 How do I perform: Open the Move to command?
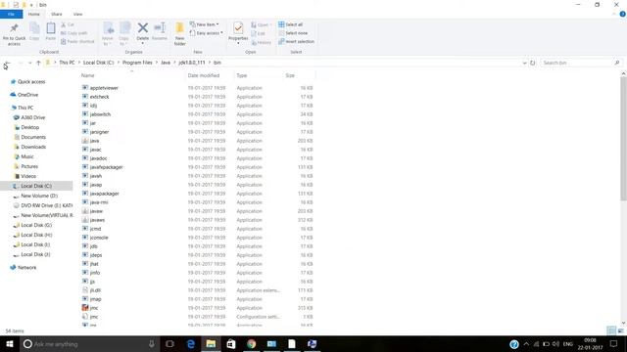[x=108, y=33]
